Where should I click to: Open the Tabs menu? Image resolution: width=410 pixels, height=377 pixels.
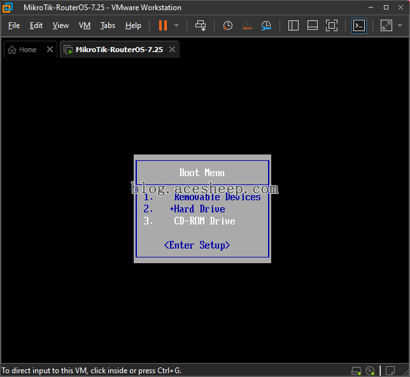click(x=108, y=25)
